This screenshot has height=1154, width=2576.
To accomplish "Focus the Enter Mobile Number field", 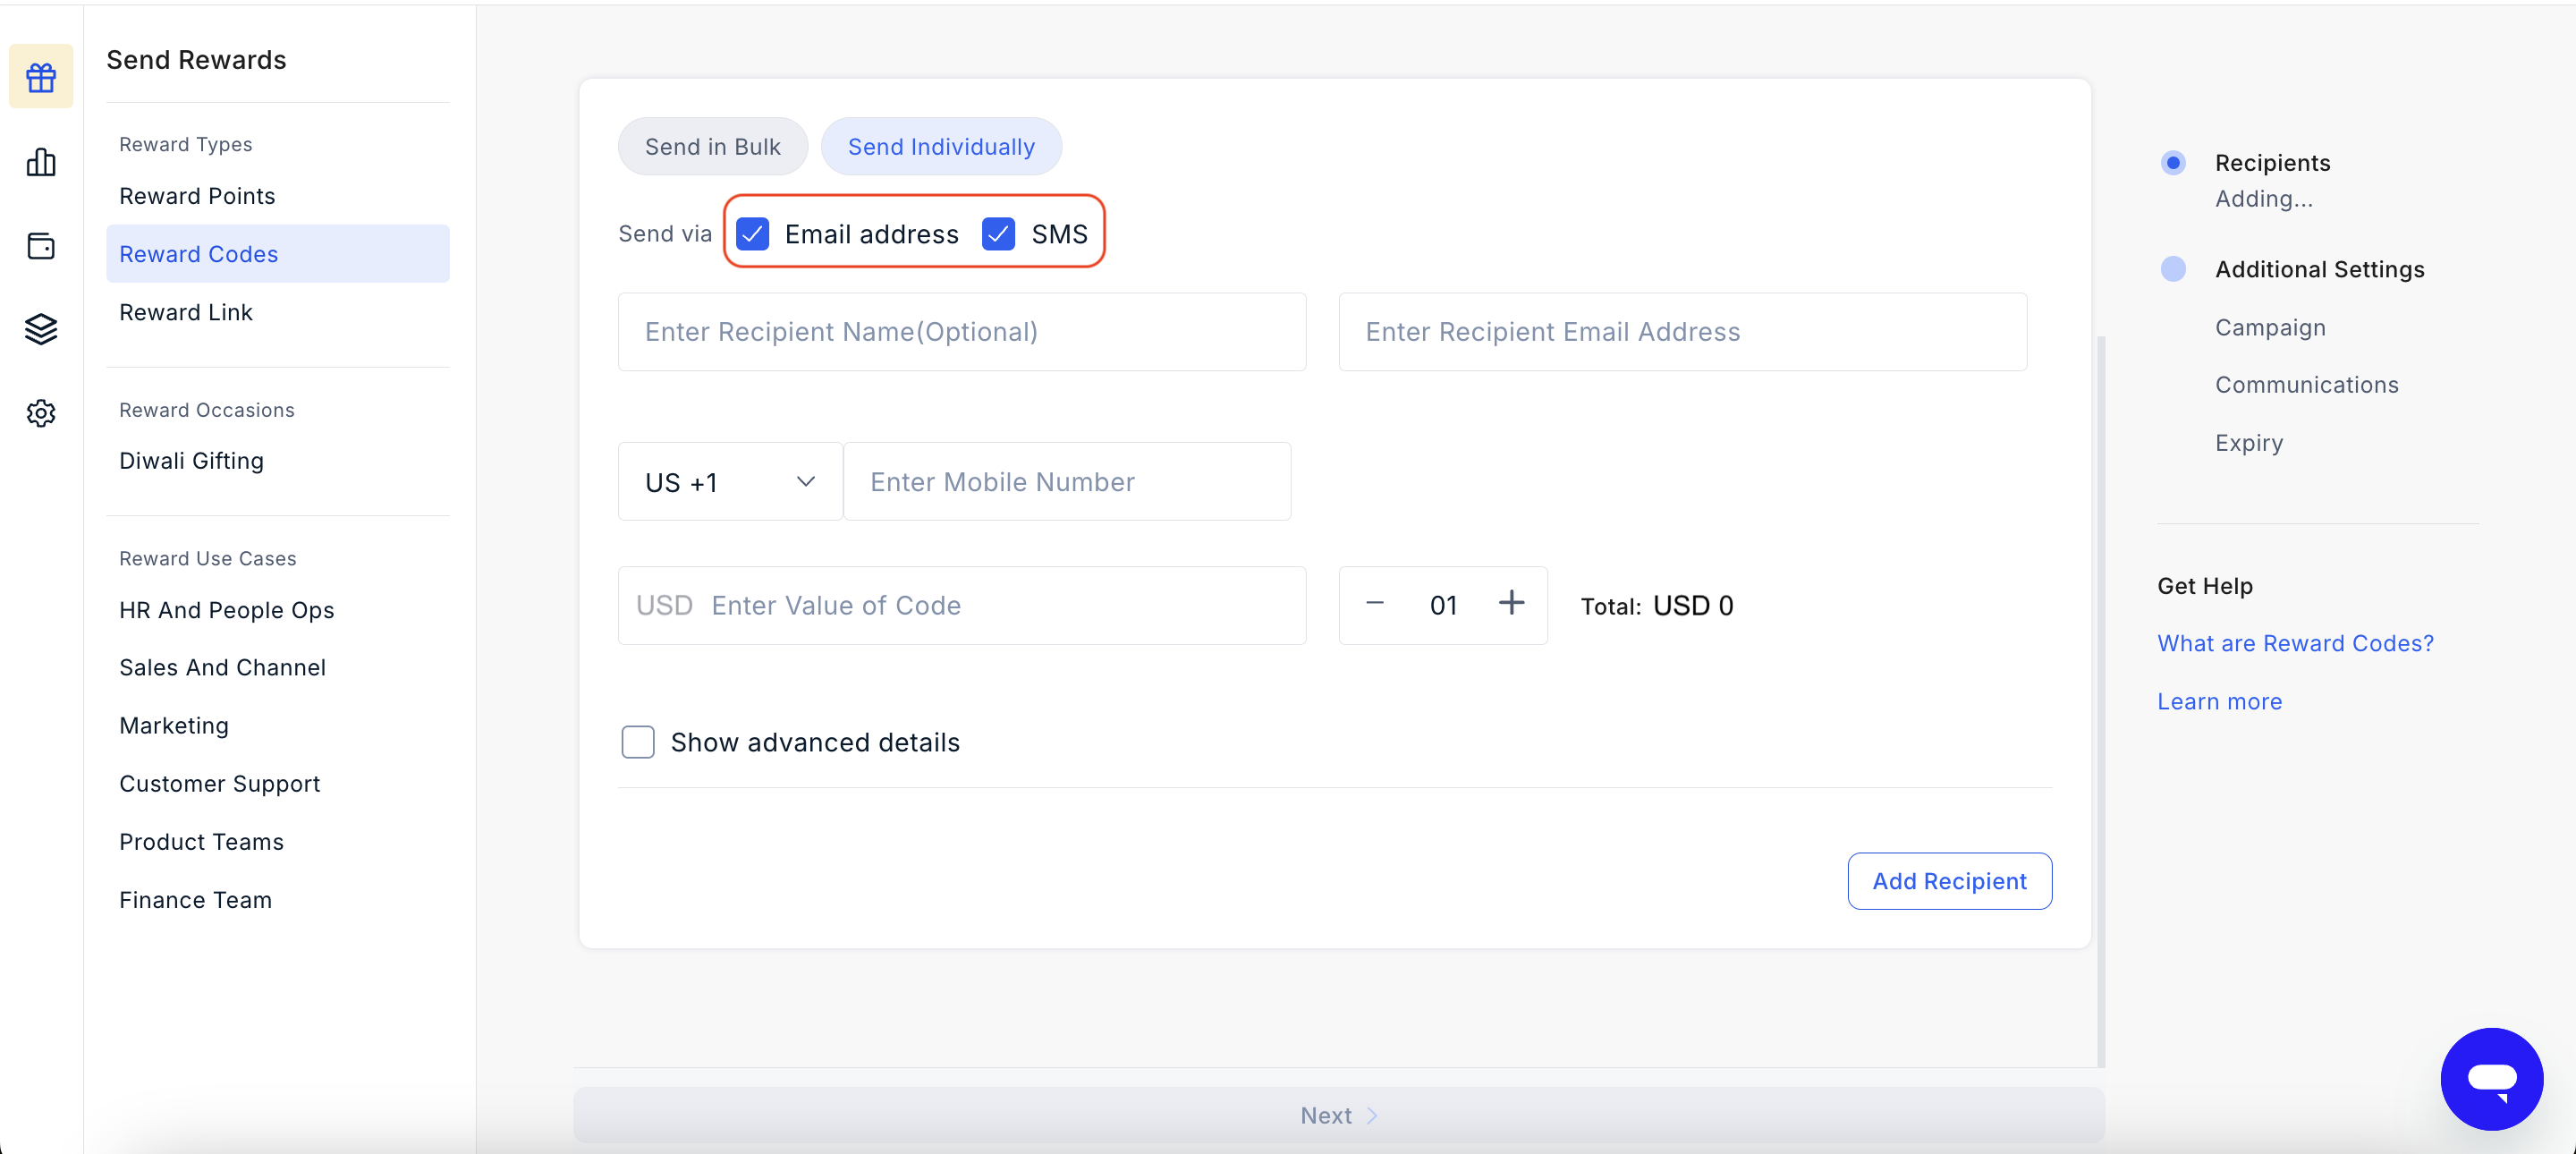I will pos(1067,482).
